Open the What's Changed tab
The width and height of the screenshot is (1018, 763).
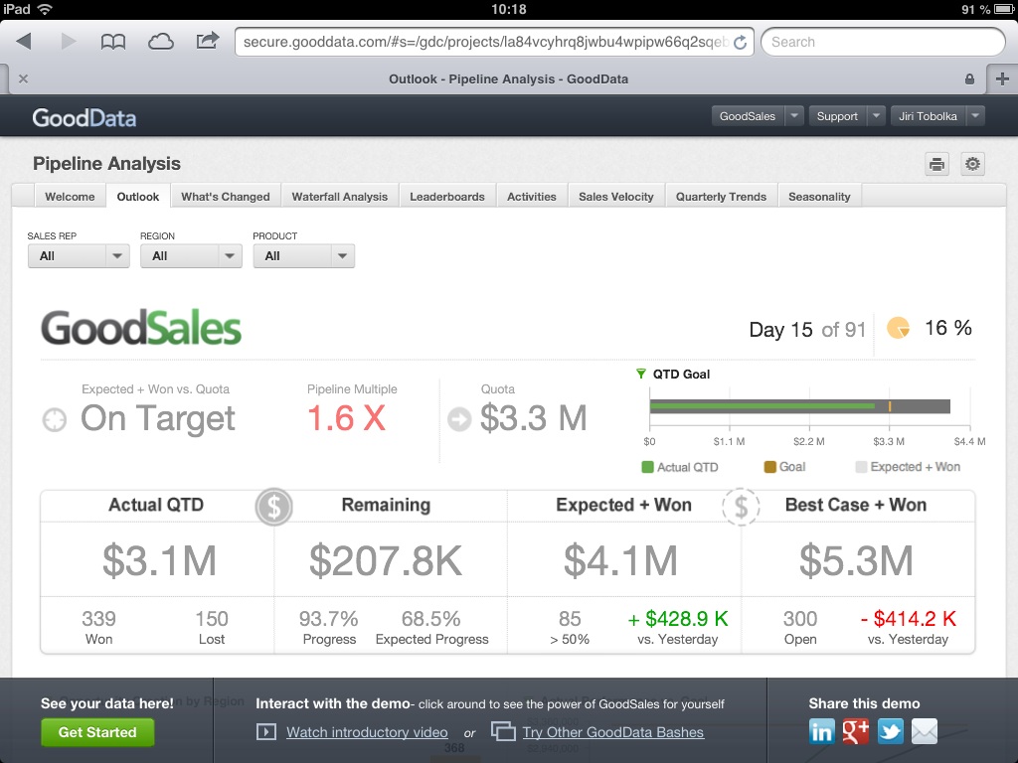coord(226,197)
